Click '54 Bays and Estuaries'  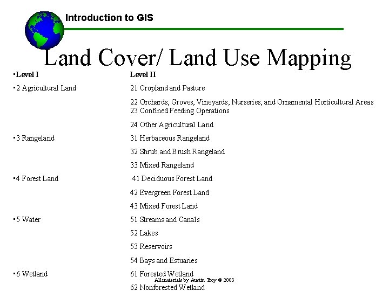pos(164,261)
